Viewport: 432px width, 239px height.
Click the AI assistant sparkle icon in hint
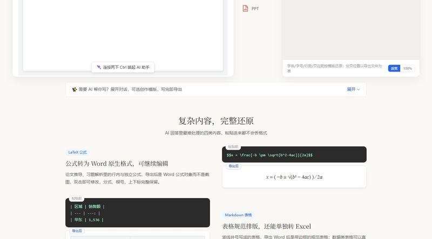point(99,67)
